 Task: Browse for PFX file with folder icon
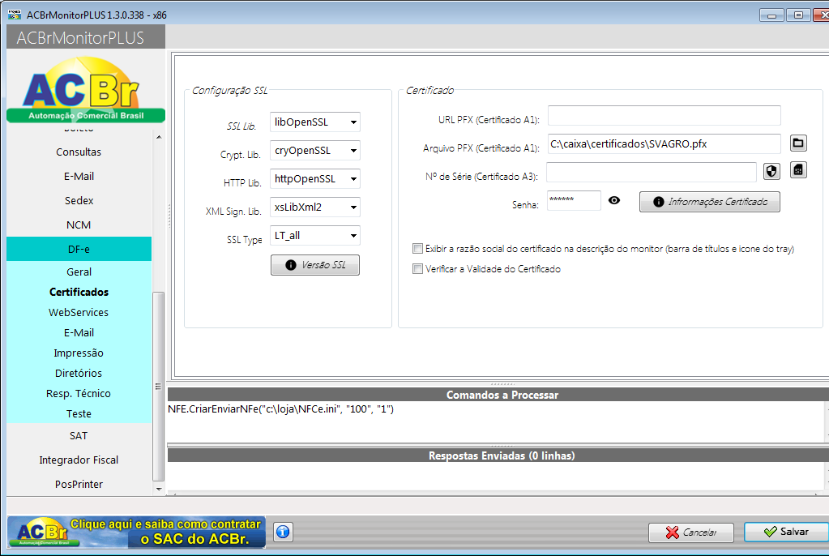tap(798, 143)
